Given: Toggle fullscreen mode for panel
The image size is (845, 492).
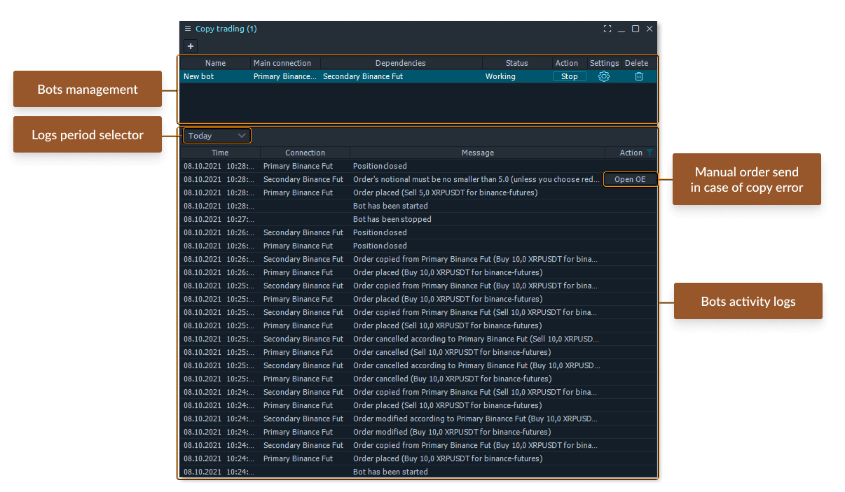Looking at the screenshot, I should click(x=607, y=29).
